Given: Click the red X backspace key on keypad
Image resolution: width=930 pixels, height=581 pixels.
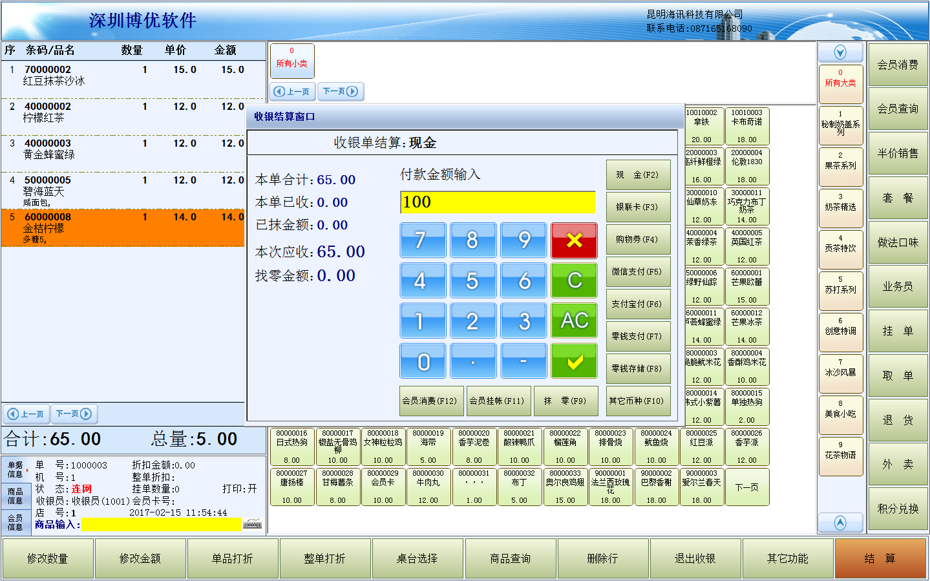Looking at the screenshot, I should [574, 240].
